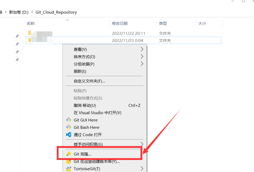The height and width of the screenshot is (172, 254).
Task: Expand the 分组依据(P) submenu arrow
Action: click(x=142, y=64)
